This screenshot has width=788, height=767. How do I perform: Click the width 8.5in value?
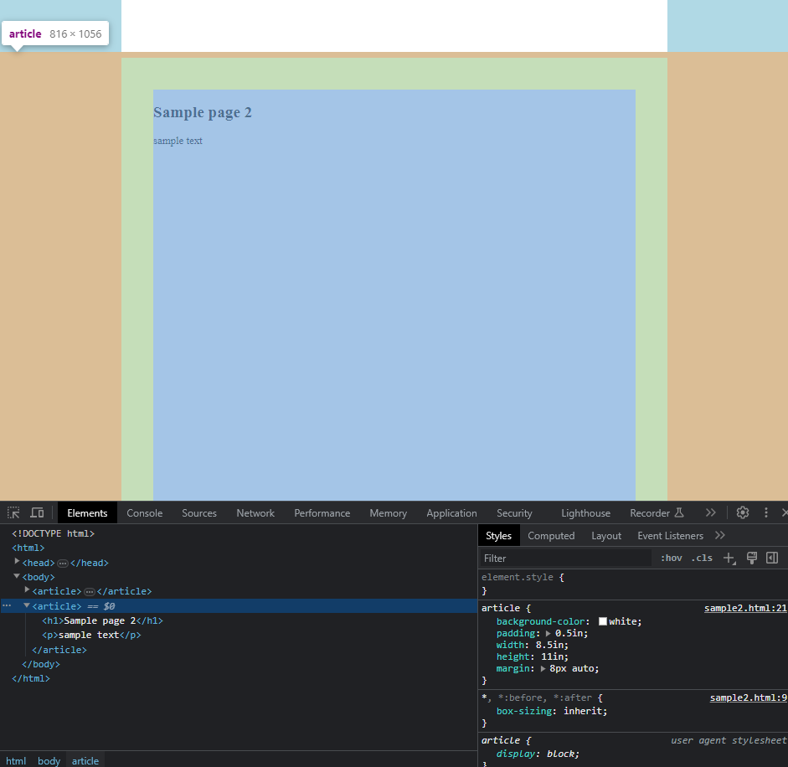[x=550, y=645]
